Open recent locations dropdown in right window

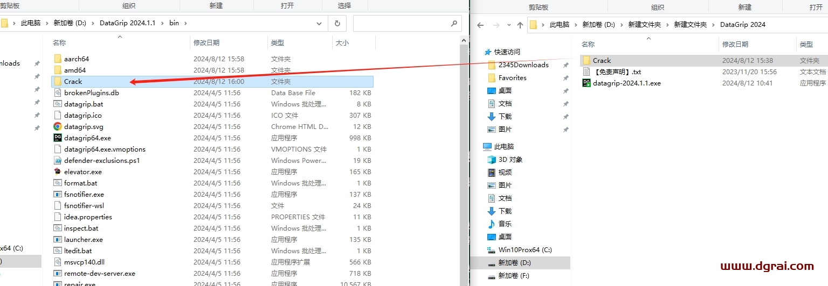[508, 25]
